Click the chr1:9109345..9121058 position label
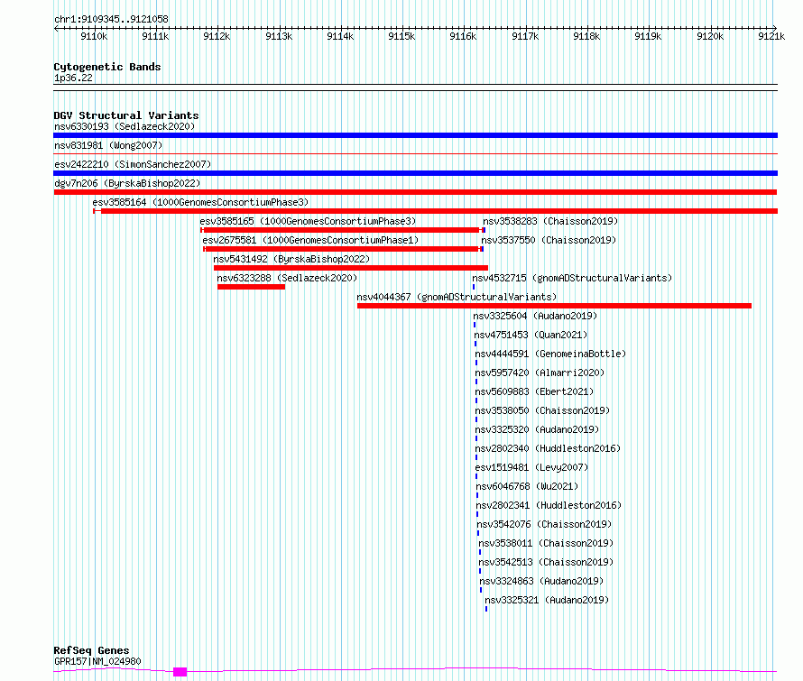This screenshot has width=803, height=681. click(111, 20)
